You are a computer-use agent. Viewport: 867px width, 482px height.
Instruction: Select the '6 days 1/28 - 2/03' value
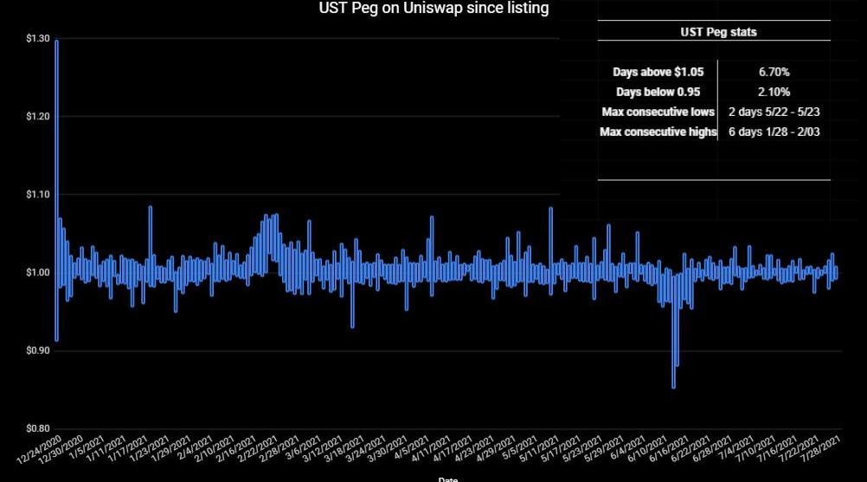pos(774,132)
